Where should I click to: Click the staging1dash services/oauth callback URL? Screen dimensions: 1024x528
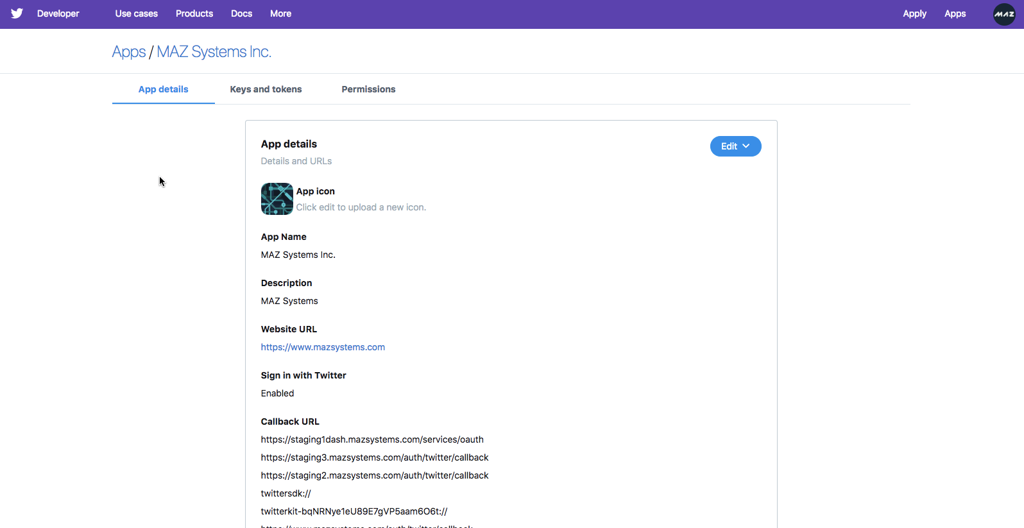click(372, 439)
